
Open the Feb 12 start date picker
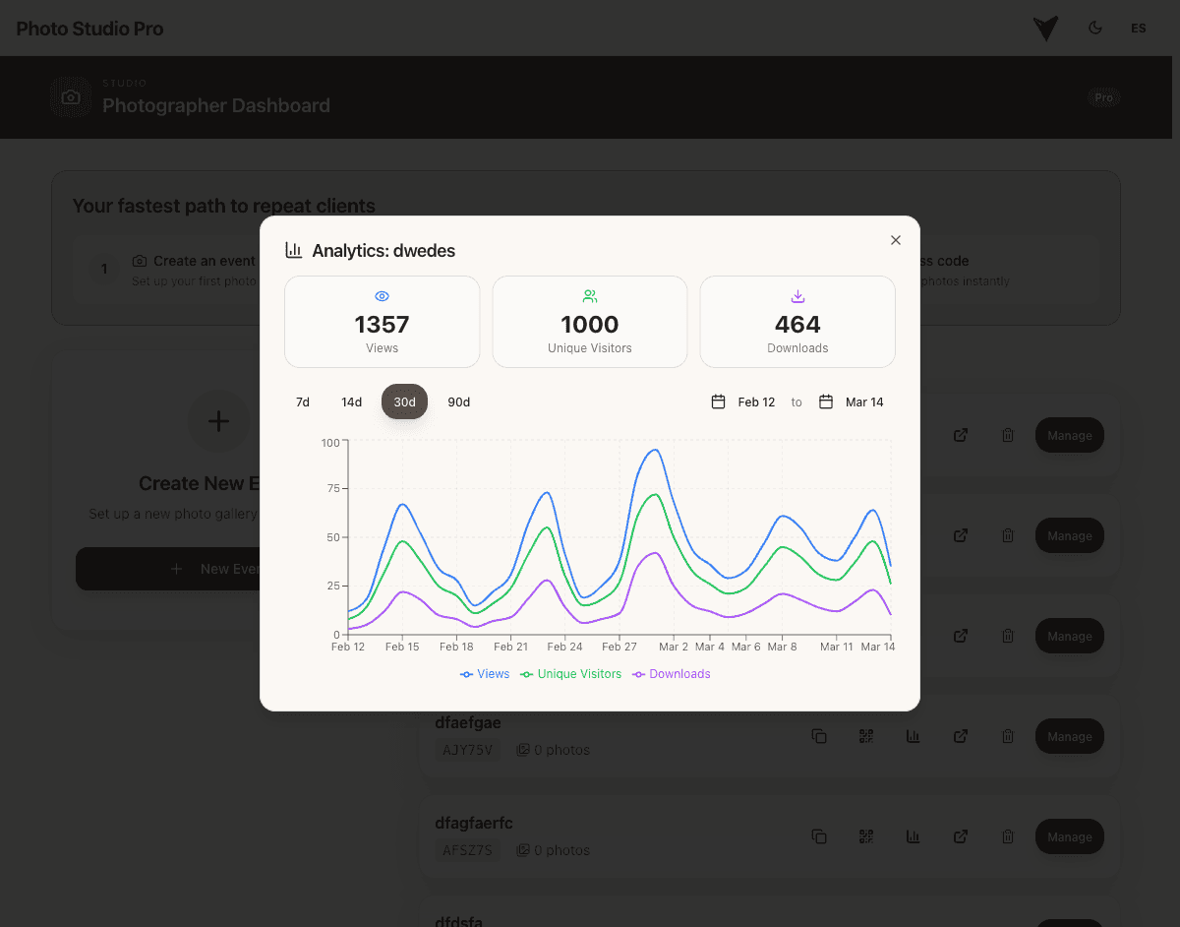pos(745,402)
